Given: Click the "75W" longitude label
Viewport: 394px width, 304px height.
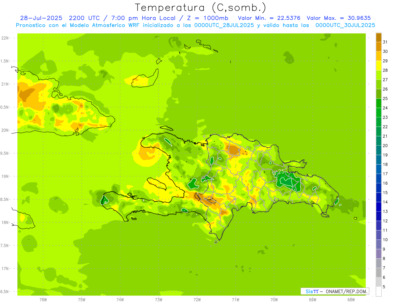Looking at the screenshot, I should tap(81, 300).
